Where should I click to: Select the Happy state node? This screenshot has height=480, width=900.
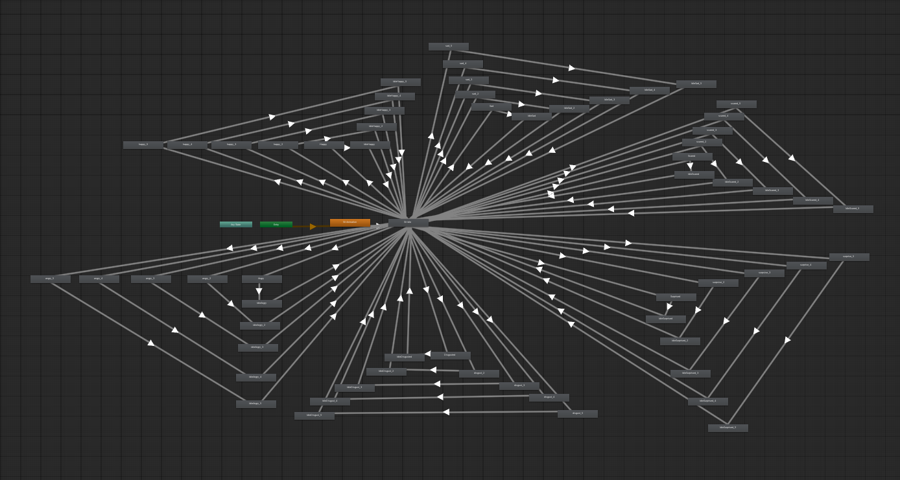click(324, 145)
